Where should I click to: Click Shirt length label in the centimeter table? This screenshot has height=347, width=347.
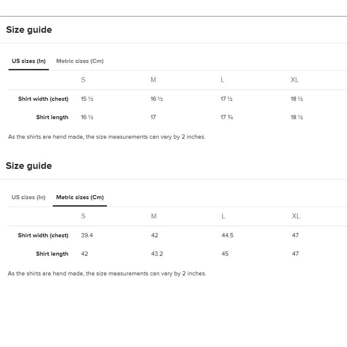pyautogui.click(x=52, y=254)
